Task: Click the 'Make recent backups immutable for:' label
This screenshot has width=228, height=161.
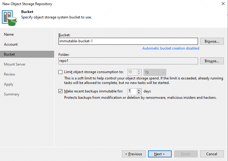Action: click(x=94, y=91)
